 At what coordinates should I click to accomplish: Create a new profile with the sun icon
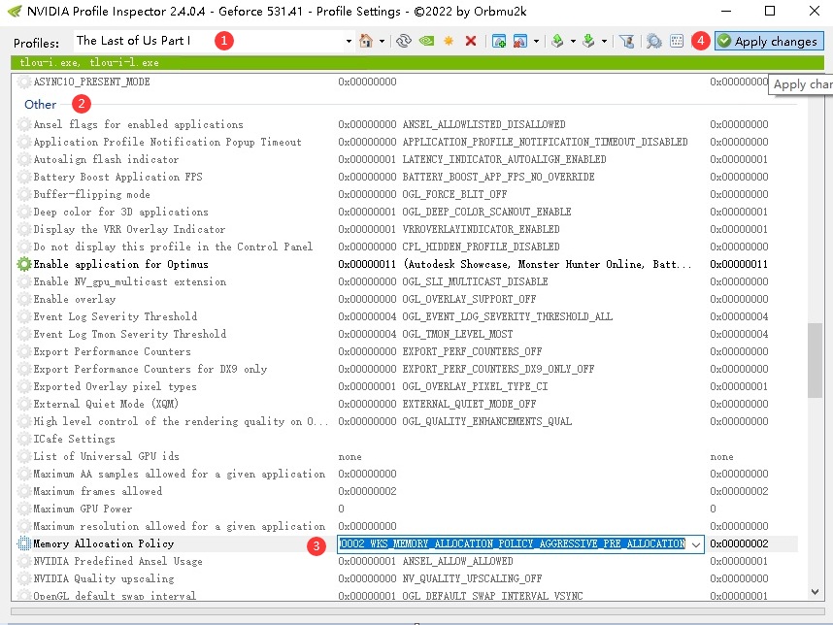tap(449, 41)
